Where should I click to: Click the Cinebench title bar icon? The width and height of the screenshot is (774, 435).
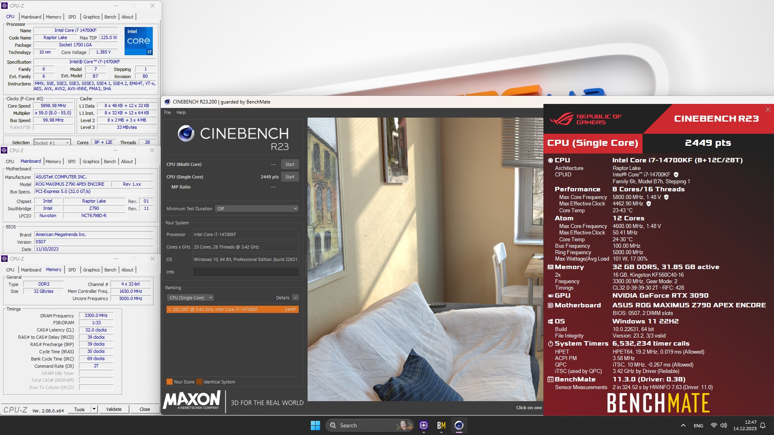[167, 102]
